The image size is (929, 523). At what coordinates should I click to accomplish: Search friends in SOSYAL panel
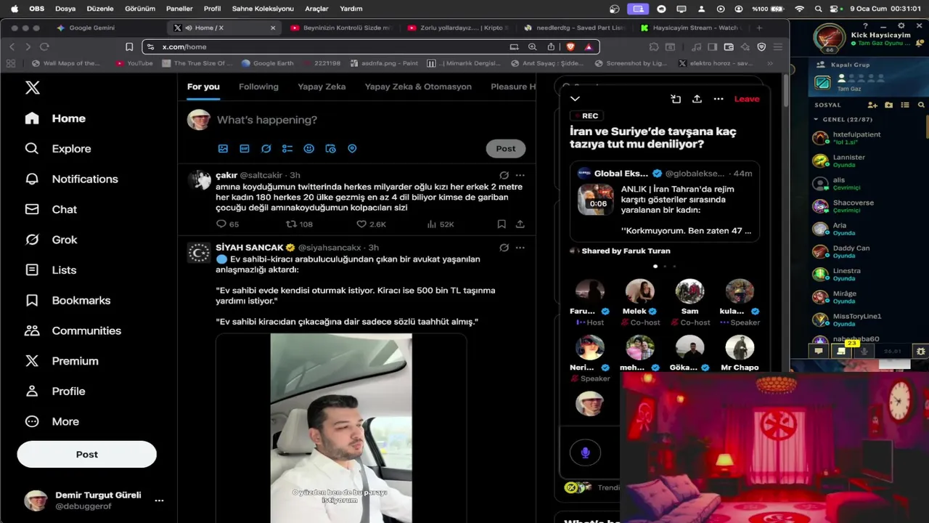point(921,105)
